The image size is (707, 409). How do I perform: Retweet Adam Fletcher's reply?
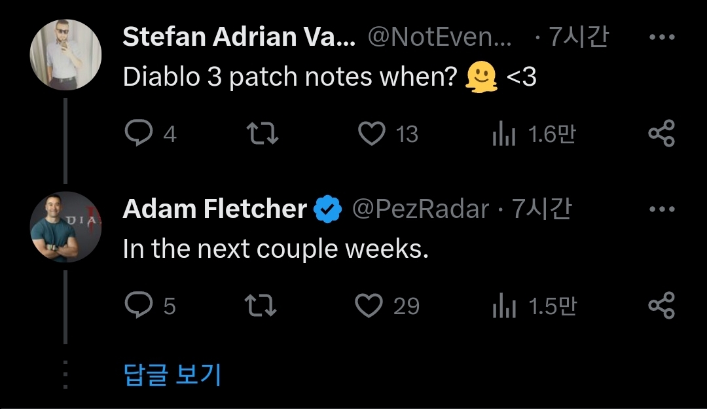(x=260, y=306)
